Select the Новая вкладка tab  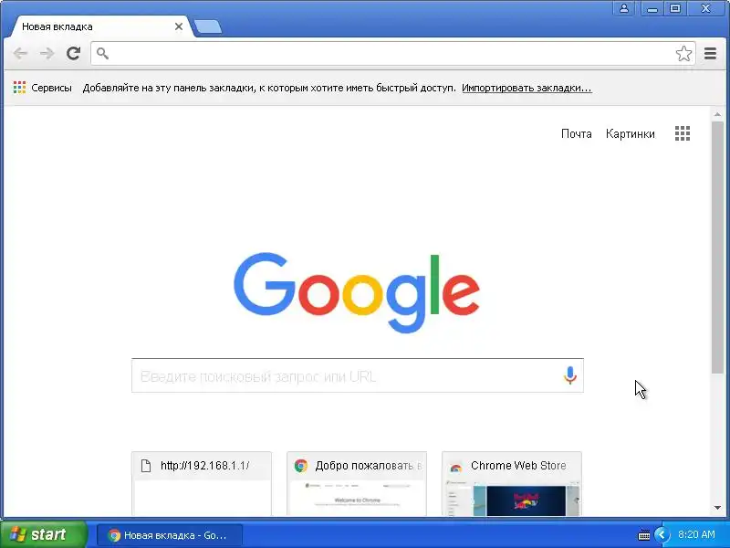(x=100, y=26)
